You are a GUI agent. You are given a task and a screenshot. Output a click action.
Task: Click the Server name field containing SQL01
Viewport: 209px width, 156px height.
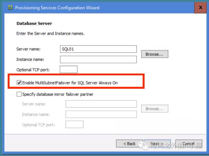(x=98, y=49)
